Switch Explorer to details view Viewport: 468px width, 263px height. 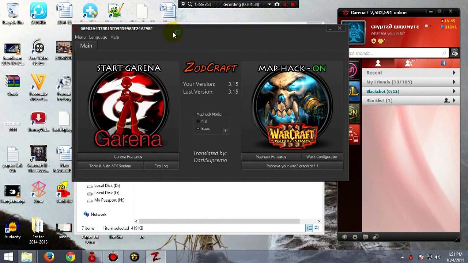pyautogui.click(x=309, y=228)
